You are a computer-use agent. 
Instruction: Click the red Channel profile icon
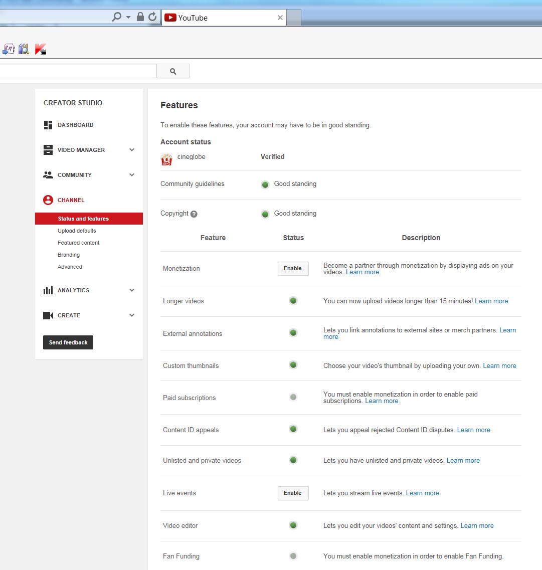[x=48, y=200]
